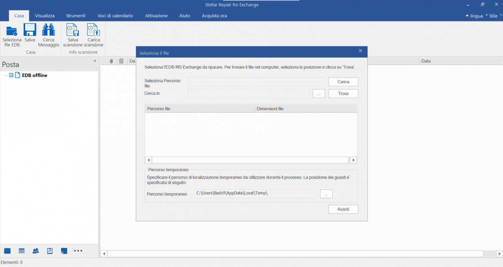Viewport: 503px width, 267px height.
Task: Open the notes view icon at bottom
Action: click(64, 251)
